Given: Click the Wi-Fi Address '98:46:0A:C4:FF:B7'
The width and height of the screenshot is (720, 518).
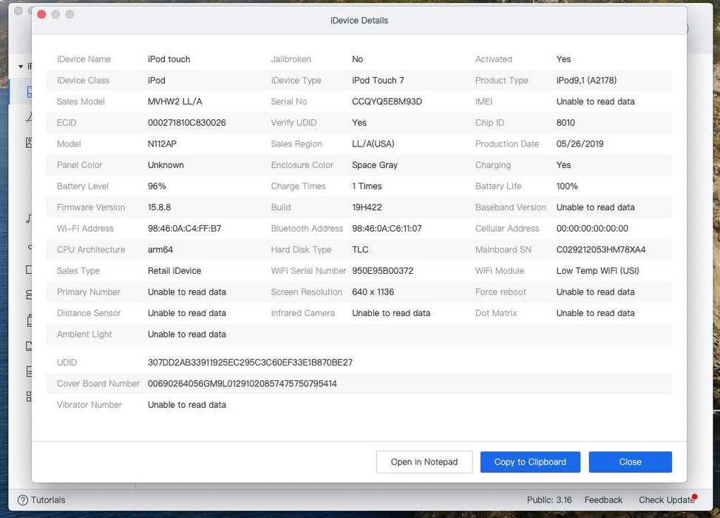Looking at the screenshot, I should coord(185,229).
